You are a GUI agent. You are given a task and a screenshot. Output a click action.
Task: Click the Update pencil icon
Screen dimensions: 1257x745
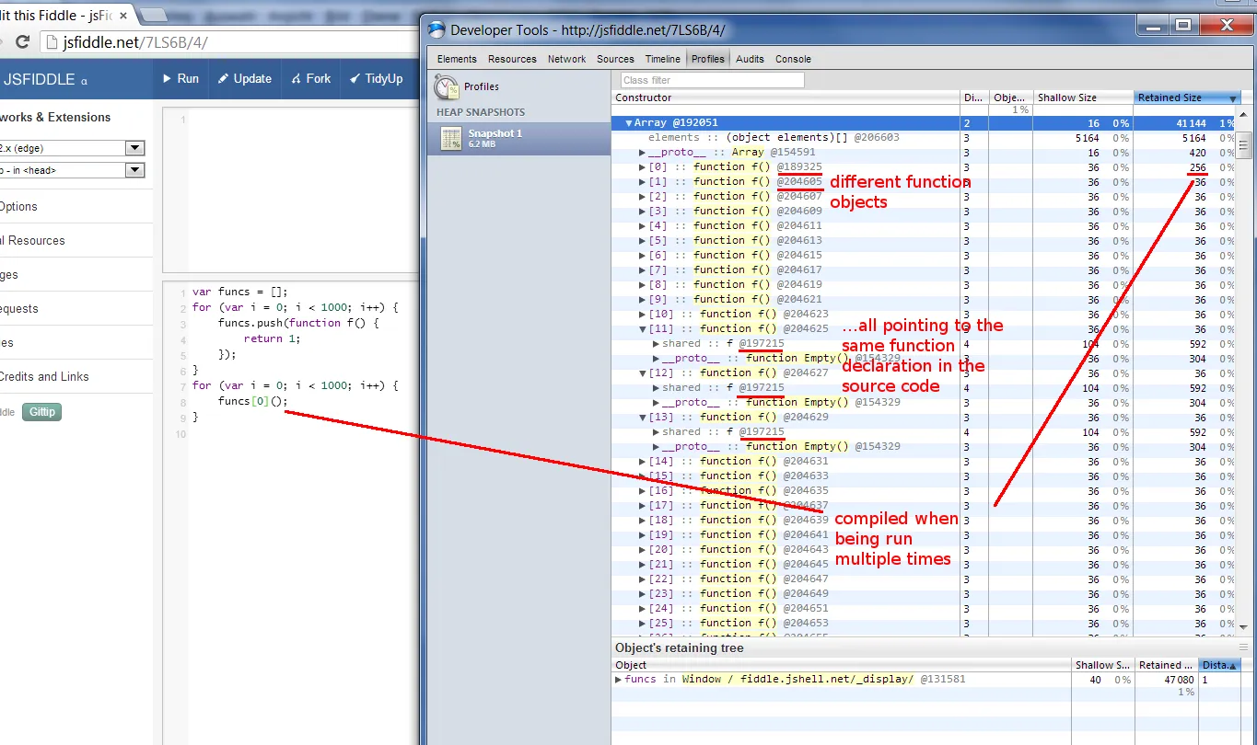click(223, 79)
